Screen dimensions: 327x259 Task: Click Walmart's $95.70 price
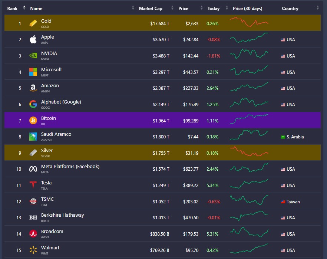[192, 250]
